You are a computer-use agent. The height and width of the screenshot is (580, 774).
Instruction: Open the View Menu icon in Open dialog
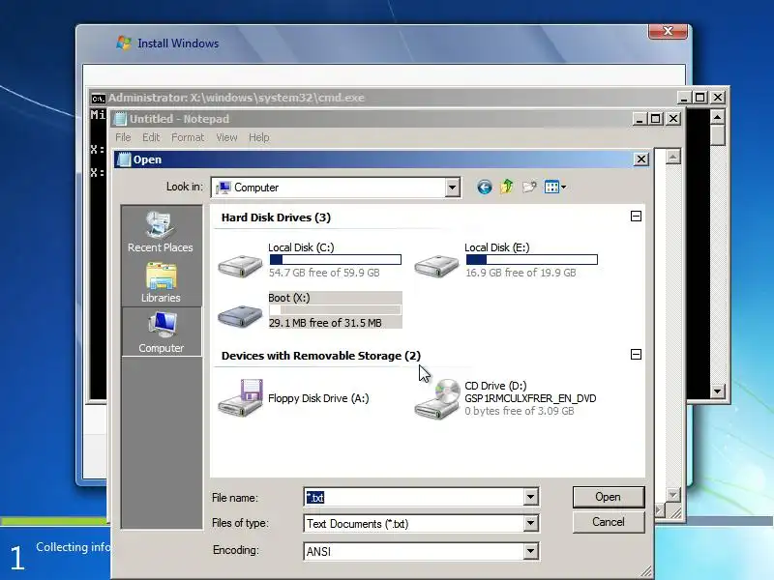pyautogui.click(x=554, y=187)
